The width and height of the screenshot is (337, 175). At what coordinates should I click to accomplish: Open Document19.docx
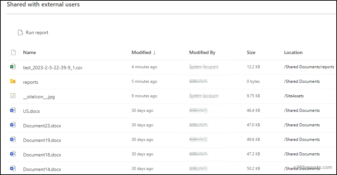tap(42, 140)
